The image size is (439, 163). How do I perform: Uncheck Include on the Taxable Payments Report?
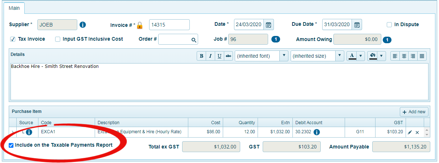11,145
